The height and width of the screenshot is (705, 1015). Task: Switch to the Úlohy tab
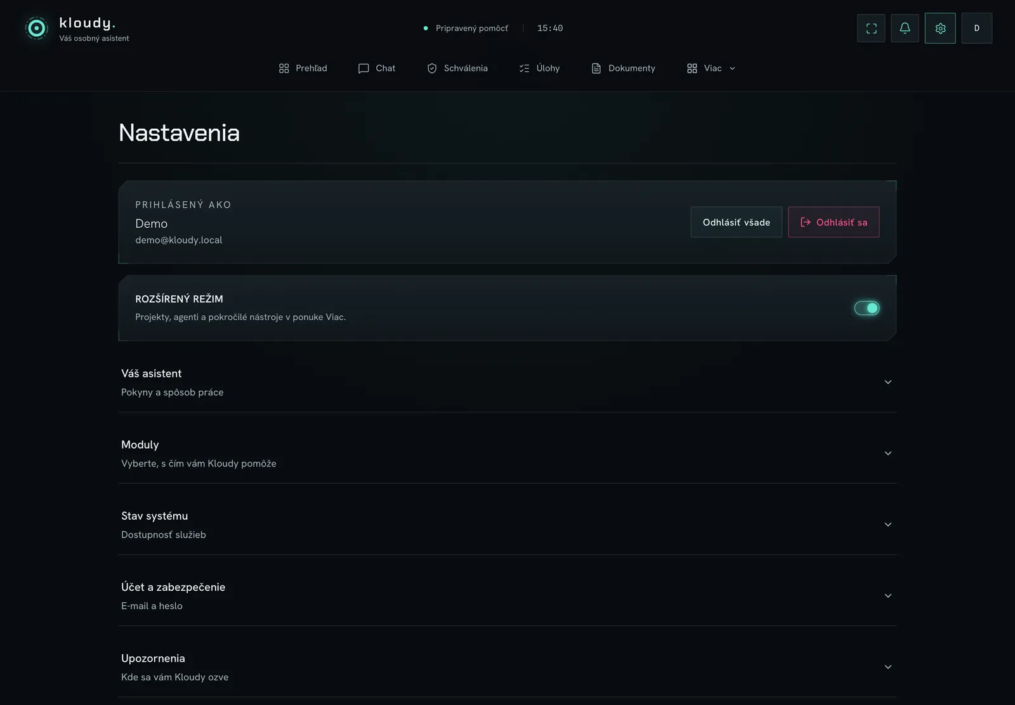click(x=539, y=69)
